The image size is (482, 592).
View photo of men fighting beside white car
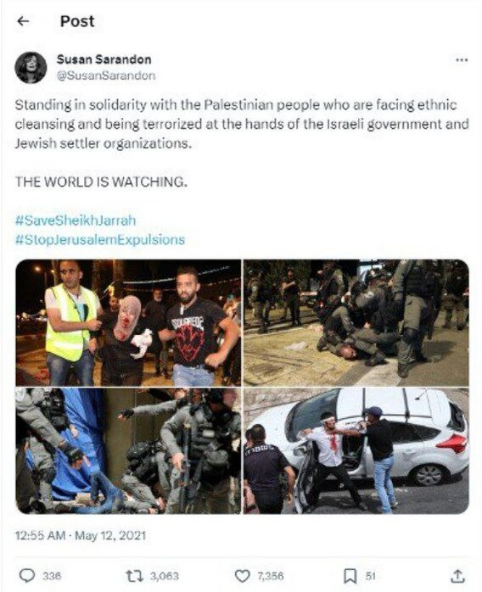[x=356, y=451]
